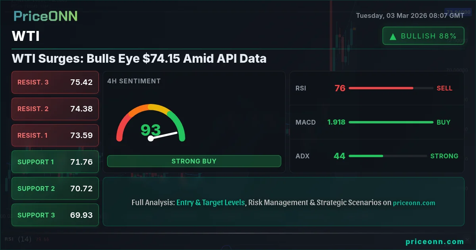Open the Entry & Target Levels link
Screen dimensions: 476x250
click(211, 202)
